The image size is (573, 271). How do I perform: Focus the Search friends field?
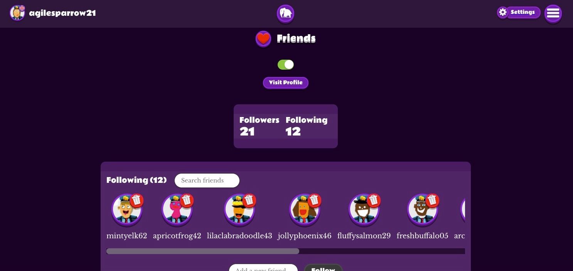tap(207, 181)
